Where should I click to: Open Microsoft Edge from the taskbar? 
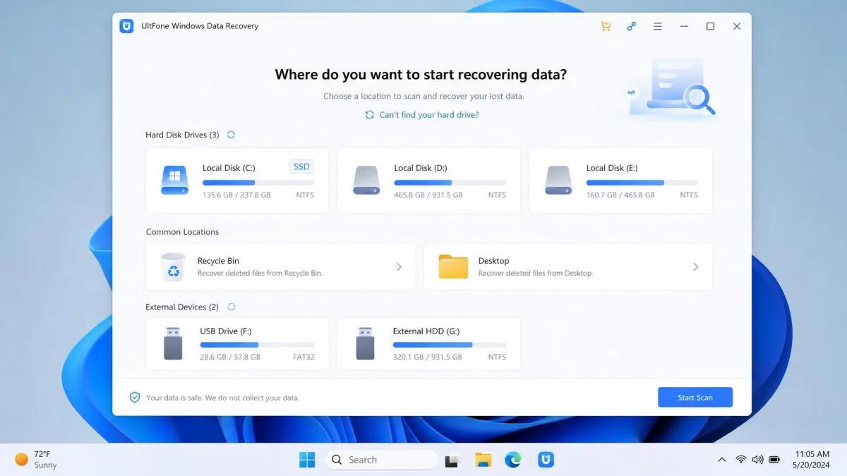tap(514, 460)
